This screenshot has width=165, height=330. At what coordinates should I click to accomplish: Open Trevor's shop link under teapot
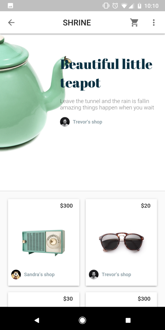pyautogui.click(x=88, y=122)
